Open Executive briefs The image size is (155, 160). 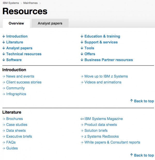point(19,136)
